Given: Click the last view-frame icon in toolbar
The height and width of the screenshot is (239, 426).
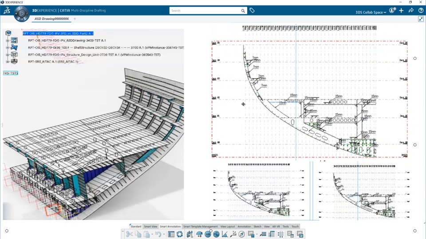Looking at the screenshot, I should [x=300, y=234].
